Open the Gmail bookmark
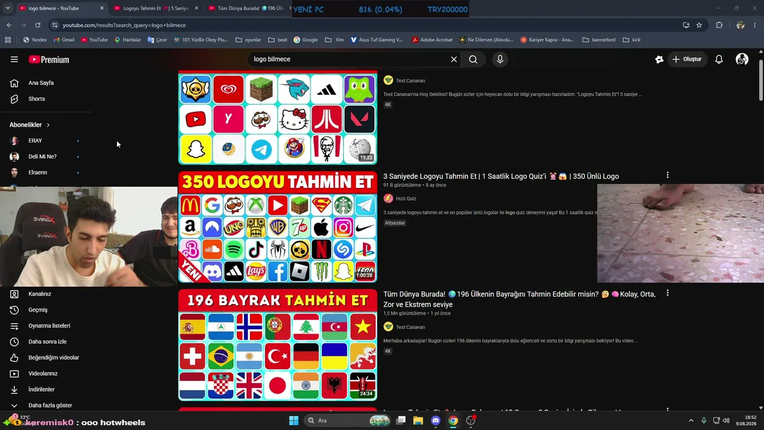 coord(64,40)
